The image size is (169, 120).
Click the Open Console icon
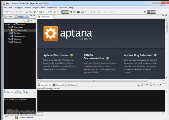click(x=158, y=85)
